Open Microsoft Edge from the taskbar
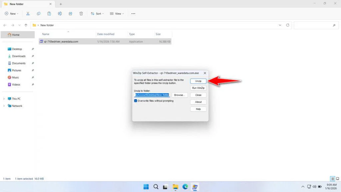341x192 pixels. click(x=185, y=187)
